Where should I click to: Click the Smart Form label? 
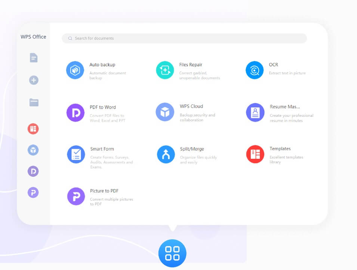(102, 149)
